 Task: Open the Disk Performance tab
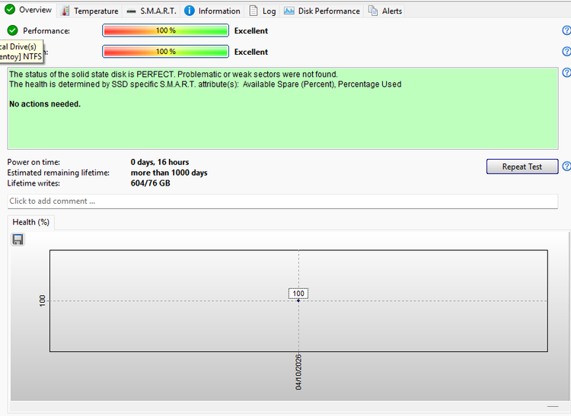pyautogui.click(x=322, y=11)
